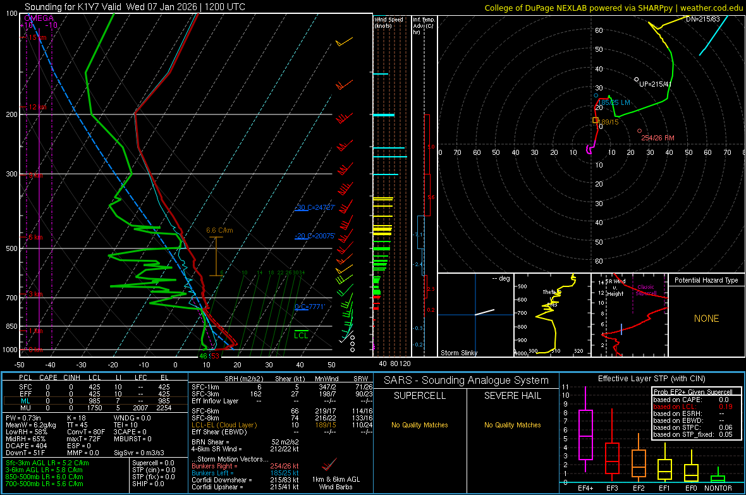Click the Potential Hazard Type heading
746x495 pixels.
[706, 280]
